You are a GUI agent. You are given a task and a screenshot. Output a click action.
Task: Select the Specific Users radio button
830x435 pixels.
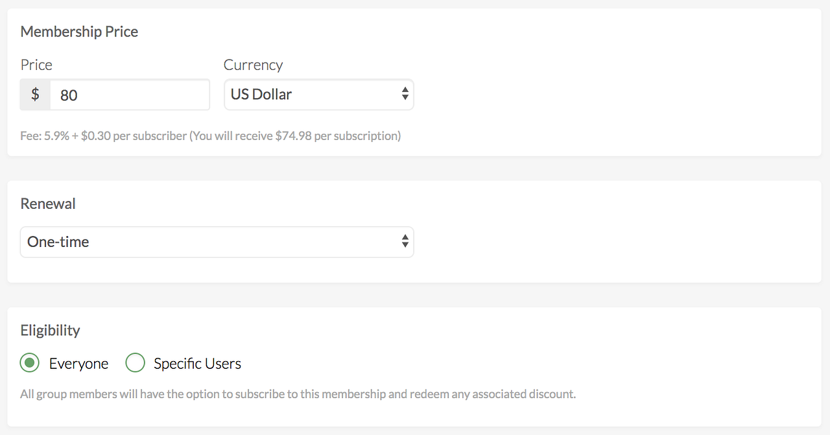[135, 363]
